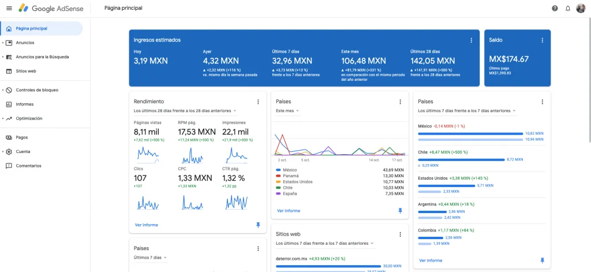The image size is (591, 272).
Task: Open three-dot menu of Países Últimos 7 días card
Action: click(x=258, y=248)
